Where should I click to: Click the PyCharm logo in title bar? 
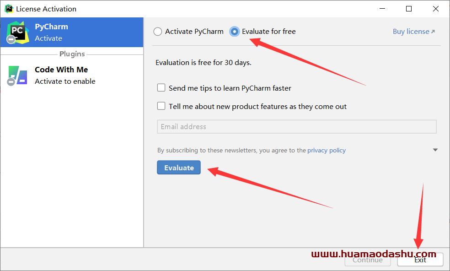click(9, 9)
